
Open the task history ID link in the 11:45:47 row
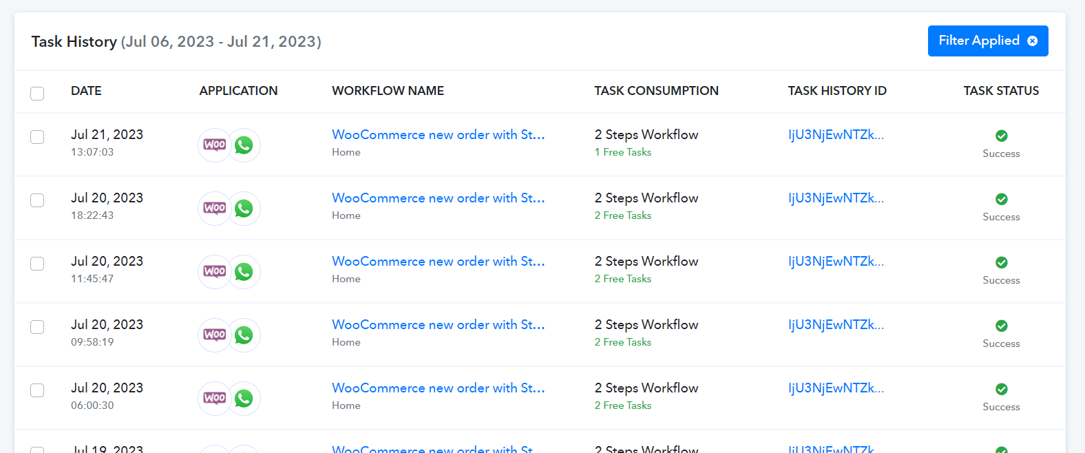836,262
